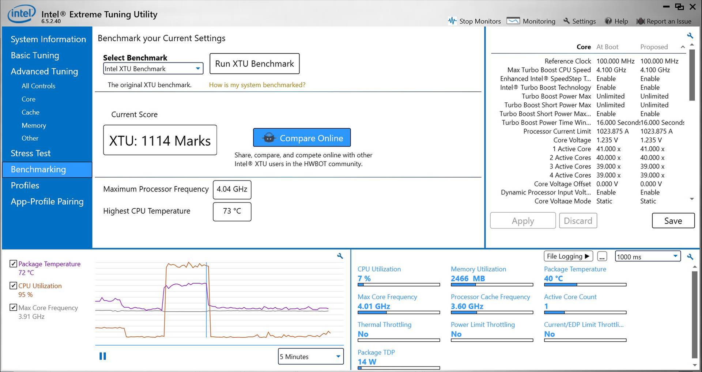Collapse the Core section with the caret
The image size is (702, 372).
[x=683, y=47]
